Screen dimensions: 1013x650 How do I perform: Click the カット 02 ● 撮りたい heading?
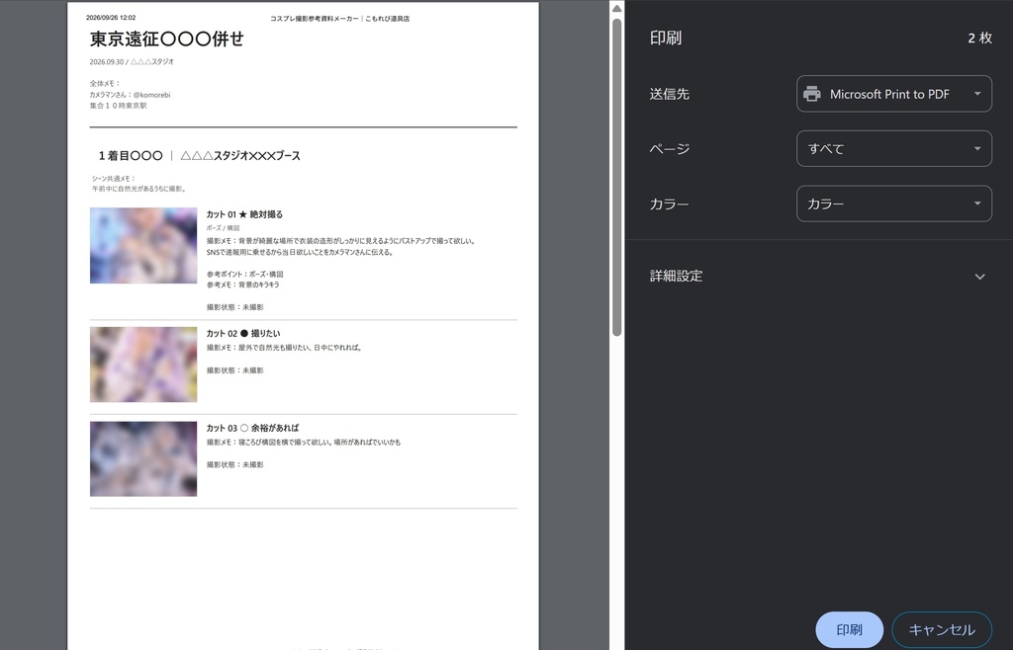[243, 334]
